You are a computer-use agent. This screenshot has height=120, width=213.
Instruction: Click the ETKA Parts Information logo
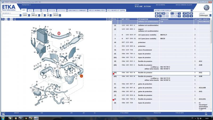pyautogui.click(x=9, y=8)
